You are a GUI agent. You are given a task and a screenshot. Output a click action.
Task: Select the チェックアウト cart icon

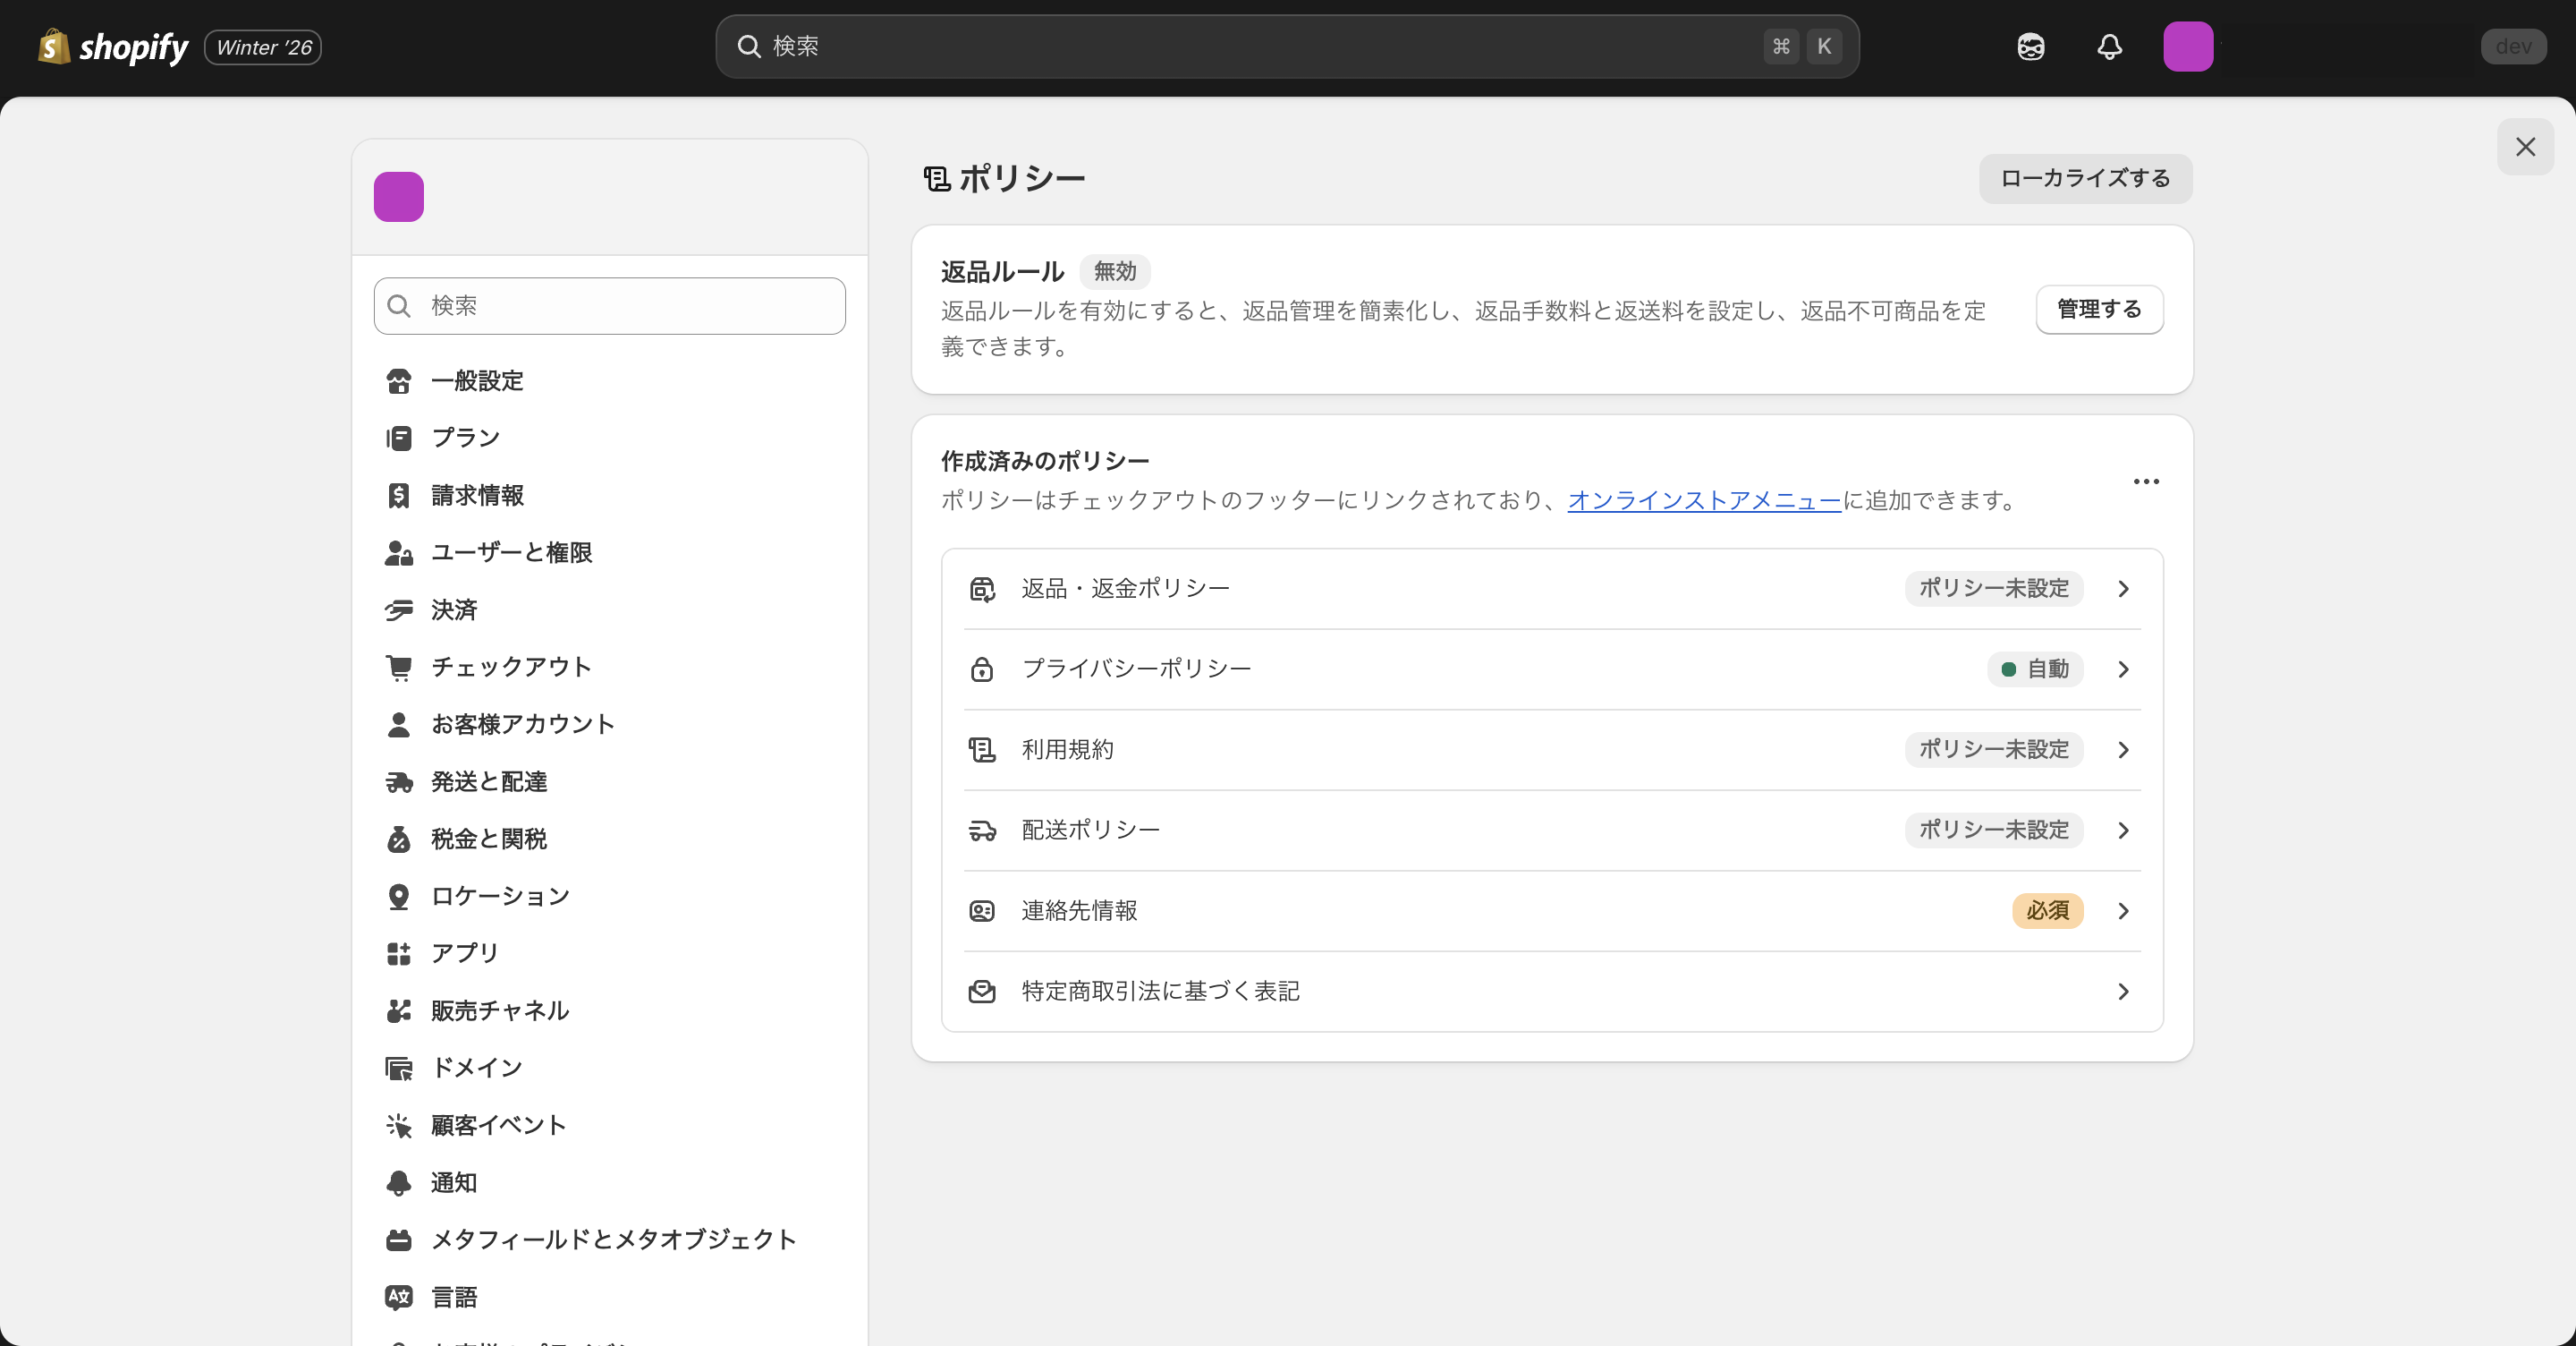[399, 667]
